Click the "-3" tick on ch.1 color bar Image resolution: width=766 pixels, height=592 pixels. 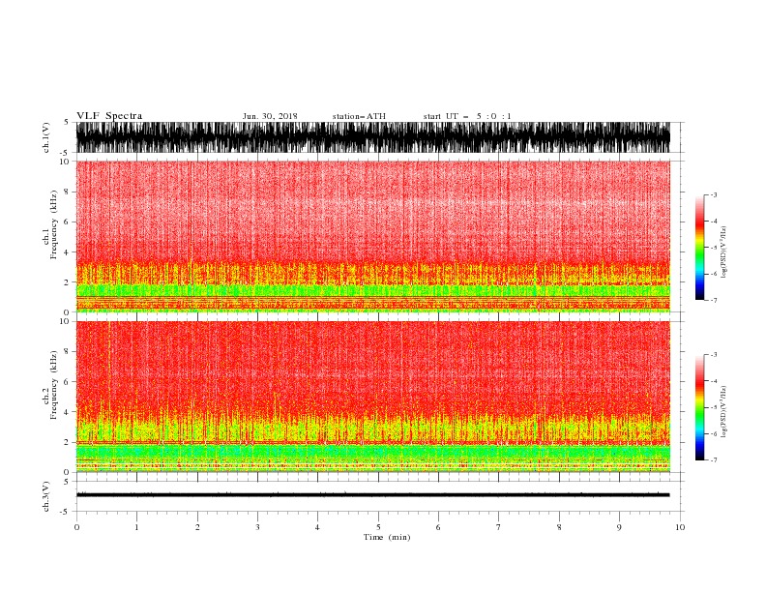tap(714, 194)
